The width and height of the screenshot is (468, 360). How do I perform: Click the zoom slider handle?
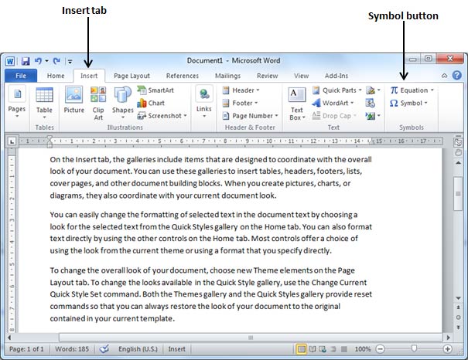point(414,348)
